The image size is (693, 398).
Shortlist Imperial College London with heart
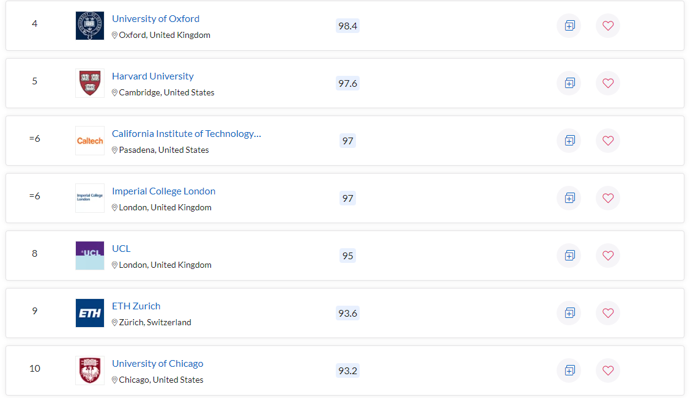click(x=608, y=198)
